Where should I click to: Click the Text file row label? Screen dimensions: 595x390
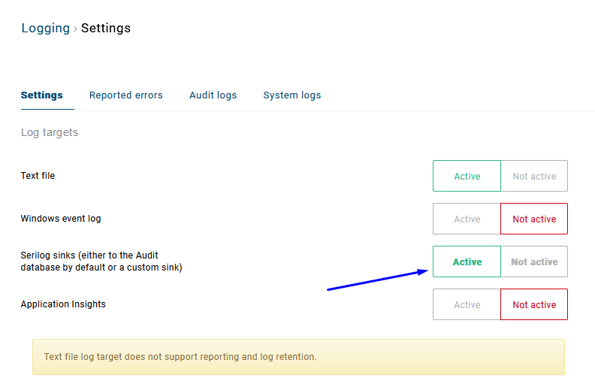pyautogui.click(x=38, y=176)
